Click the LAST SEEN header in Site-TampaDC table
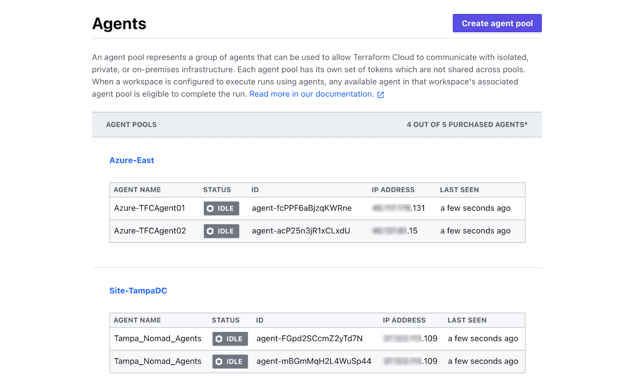The height and width of the screenshot is (391, 622). click(x=467, y=320)
